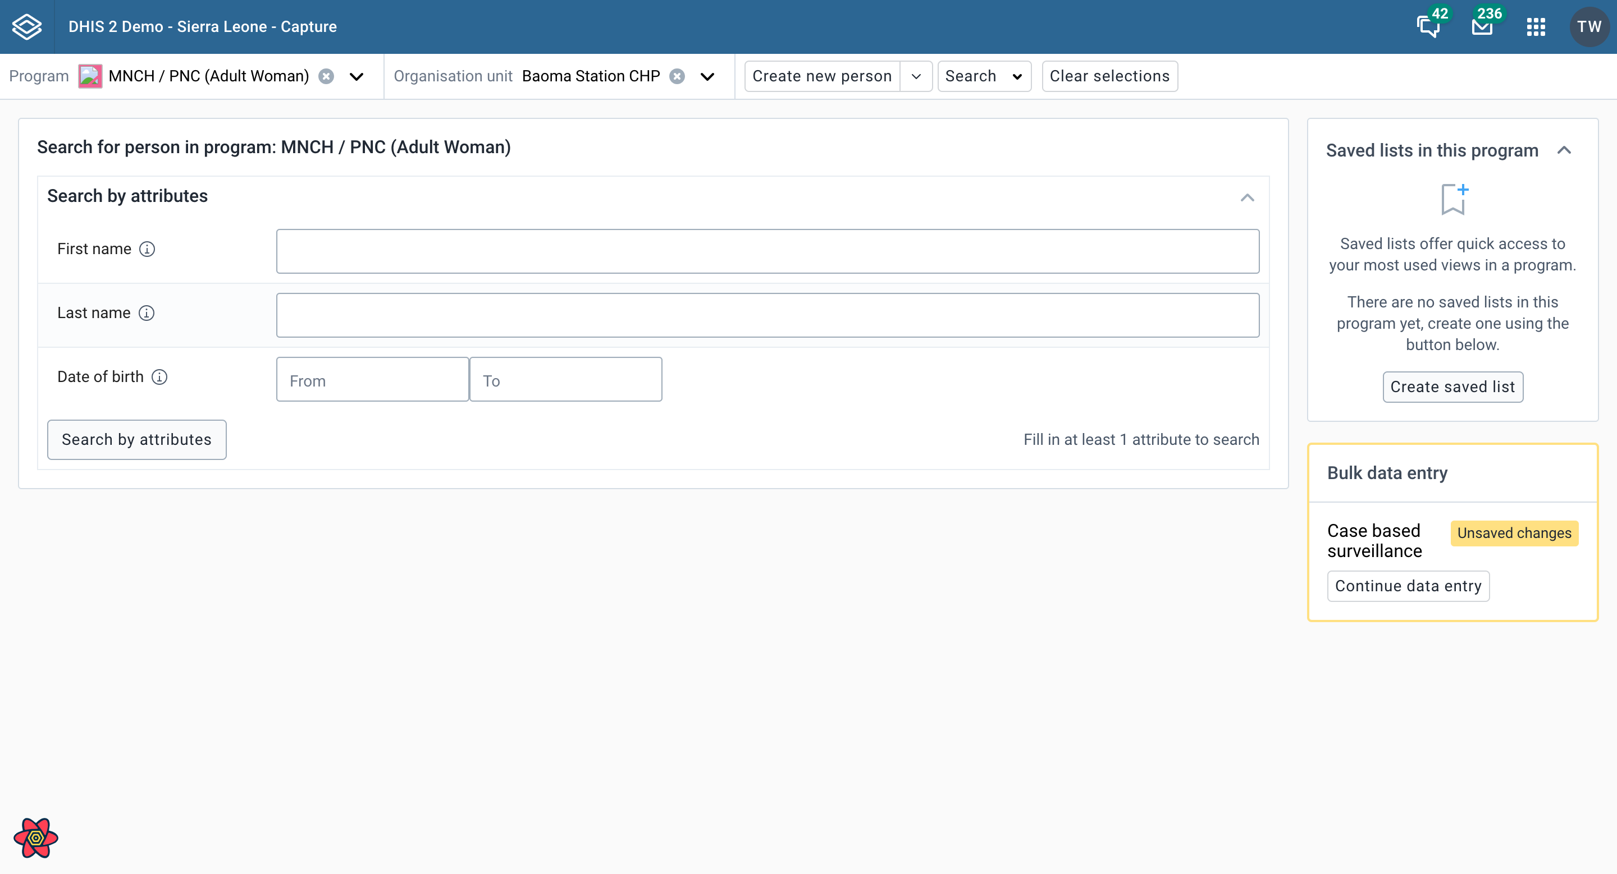Click the Clear selections button
1617x874 pixels.
[1110, 76]
